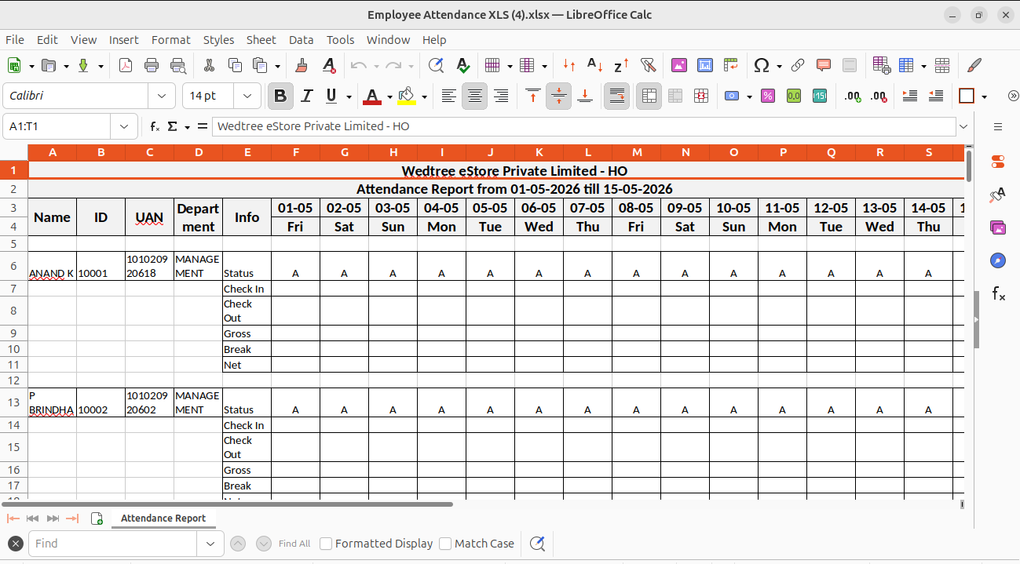
Task: Toggle Merge and Center Cells
Action: [x=649, y=96]
